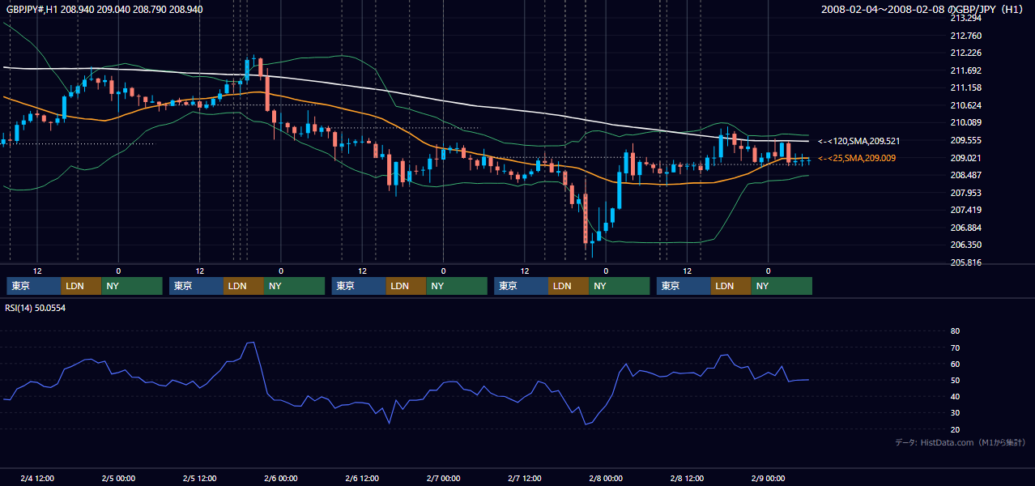Click the 2/5 12:00 date label
Image resolution: width=1035 pixels, height=486 pixels.
tap(199, 478)
